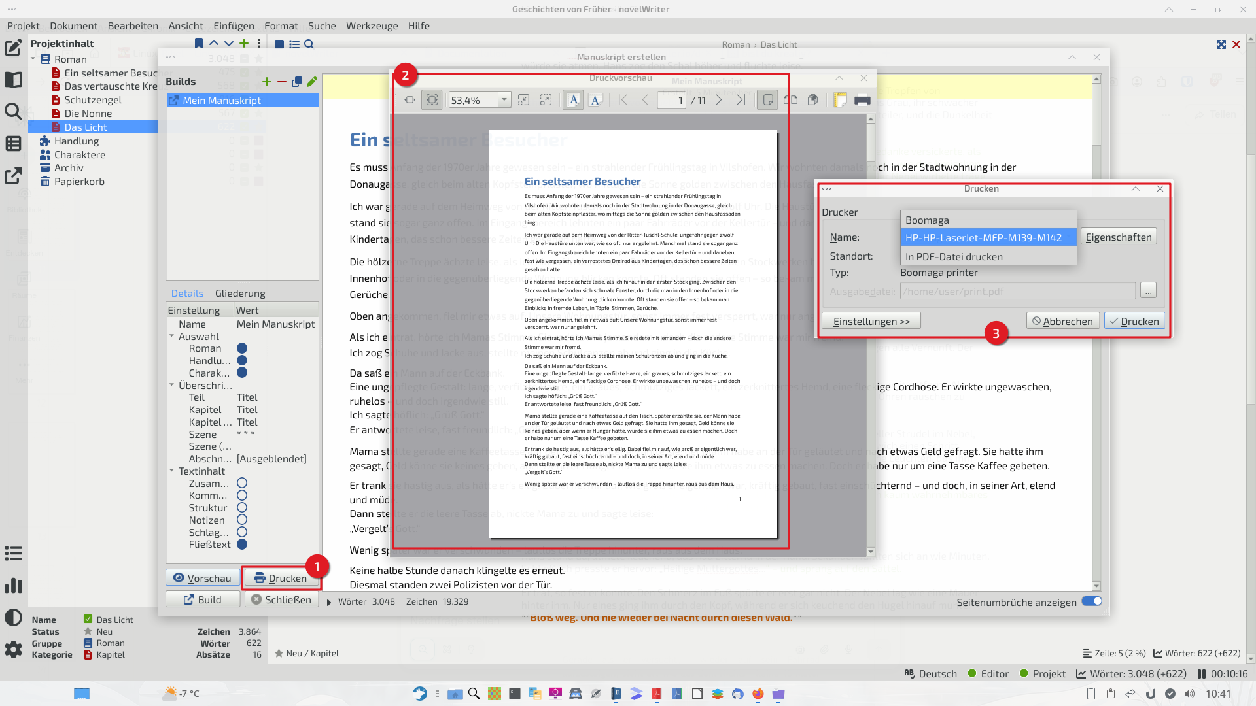Collapse the Textinhalt settings group
This screenshot has width=1256, height=706.
(172, 471)
